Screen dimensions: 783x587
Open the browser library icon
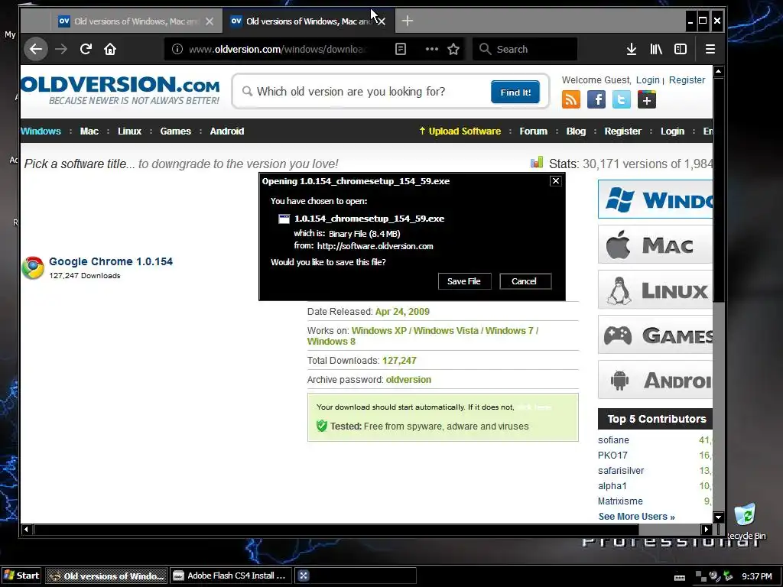(656, 49)
